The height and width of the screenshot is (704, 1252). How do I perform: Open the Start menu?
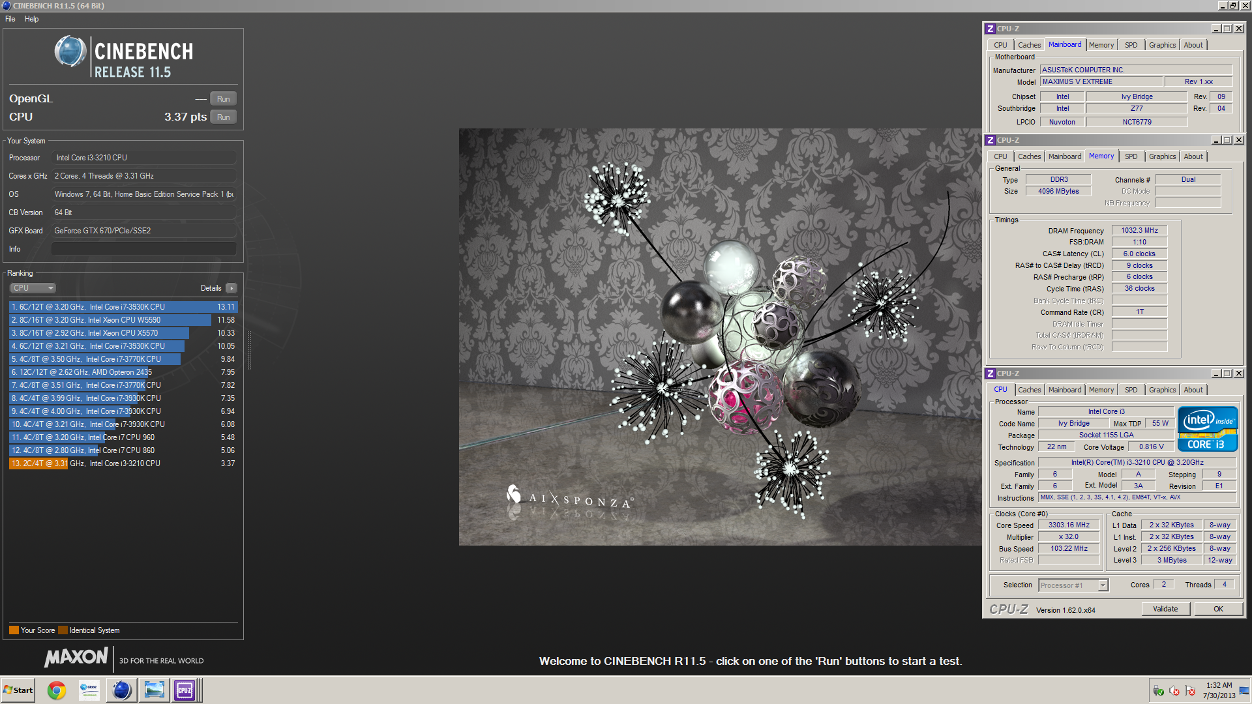coord(18,690)
